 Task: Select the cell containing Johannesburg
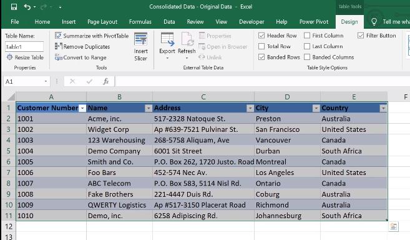pyautogui.click(x=287, y=216)
